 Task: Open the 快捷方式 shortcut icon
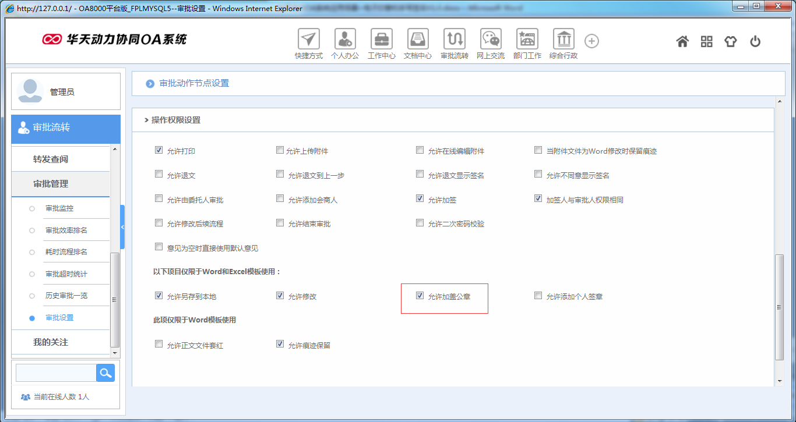point(308,40)
